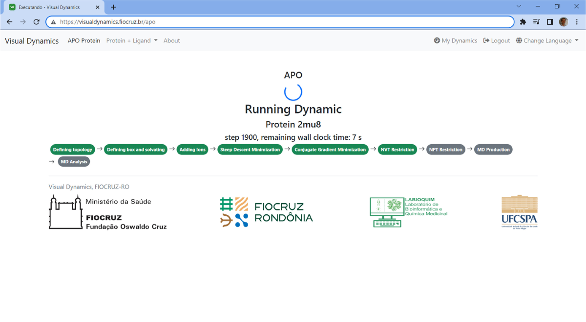Open the browser side panel icon
Screen dimensions: 586x322
pos(550,22)
